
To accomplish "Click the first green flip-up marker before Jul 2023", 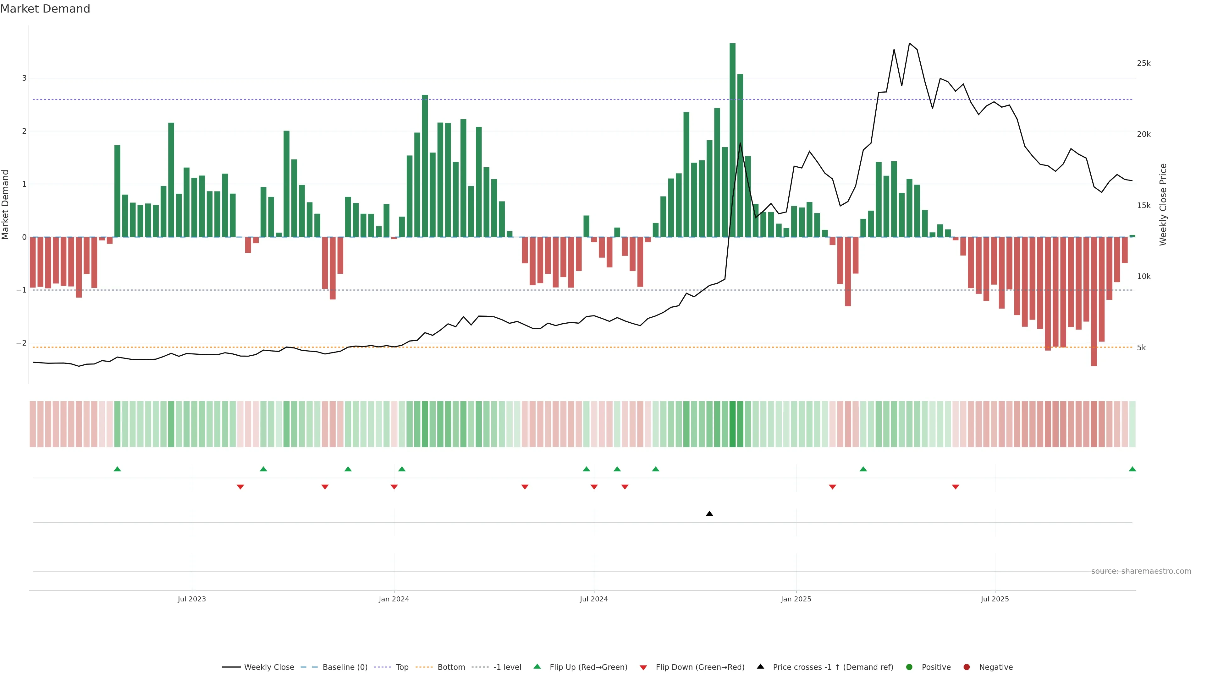I will point(117,469).
